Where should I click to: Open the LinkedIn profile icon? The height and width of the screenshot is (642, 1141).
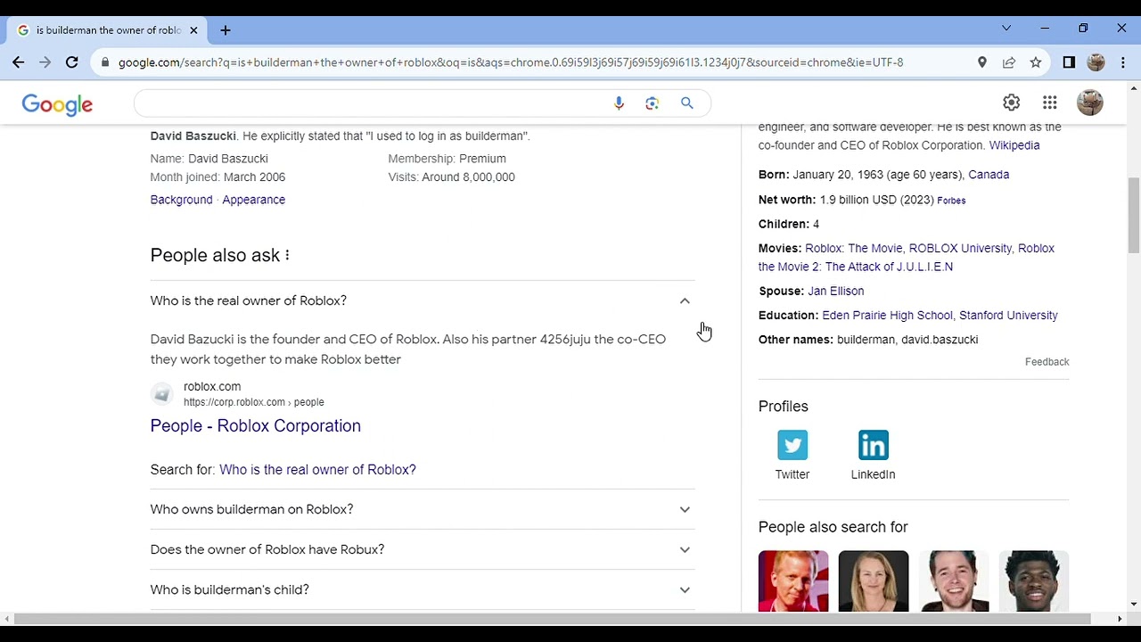click(x=874, y=445)
